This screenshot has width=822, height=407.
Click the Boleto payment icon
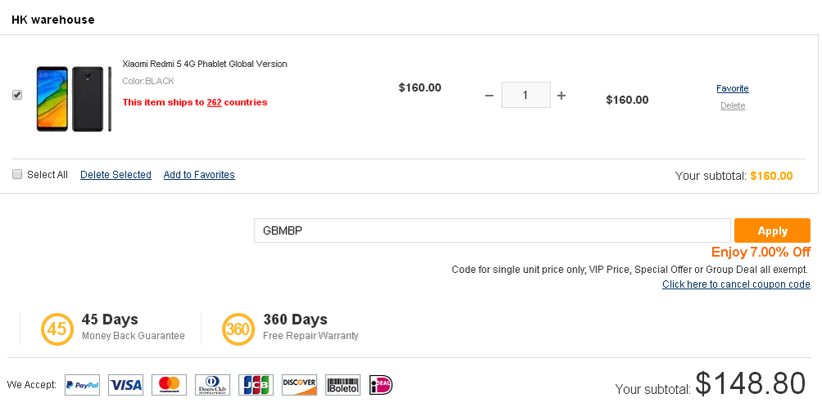click(342, 385)
